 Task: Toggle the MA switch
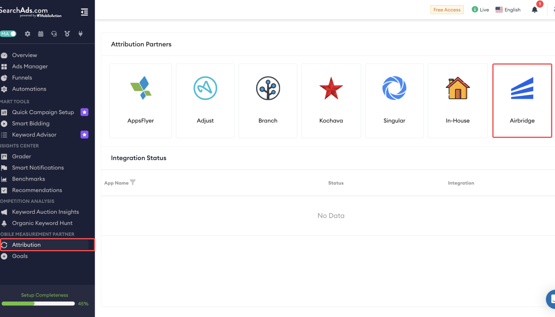(8, 34)
